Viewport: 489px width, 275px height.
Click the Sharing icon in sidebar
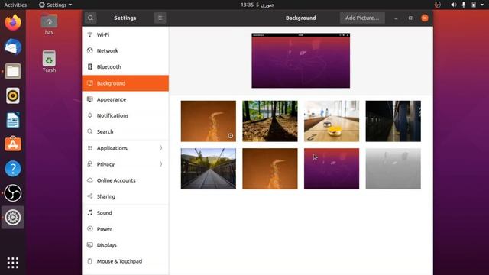click(x=90, y=196)
